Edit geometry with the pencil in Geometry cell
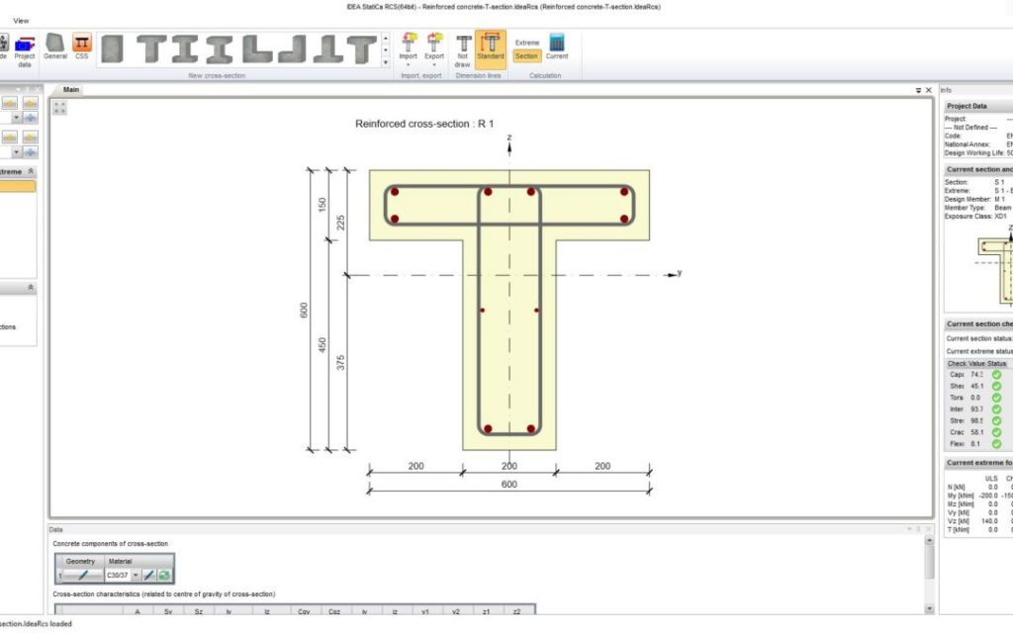This screenshot has height=633, width=1013. point(83,575)
